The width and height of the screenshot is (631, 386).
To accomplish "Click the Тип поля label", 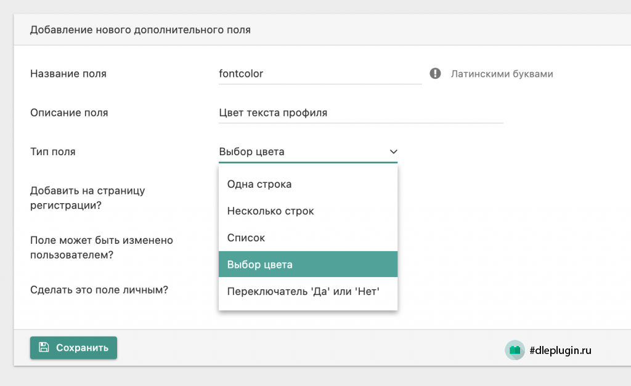I will [x=53, y=151].
